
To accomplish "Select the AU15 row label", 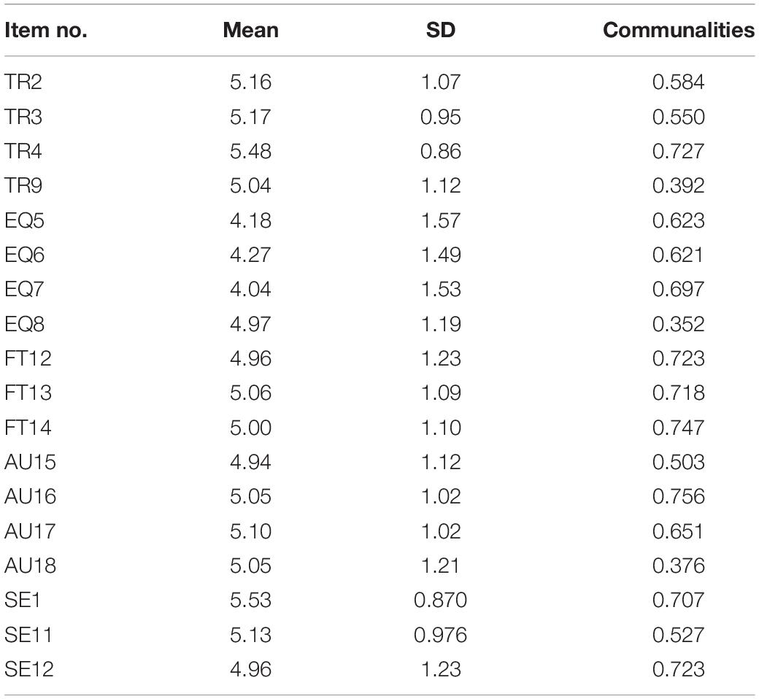I will click(30, 462).
